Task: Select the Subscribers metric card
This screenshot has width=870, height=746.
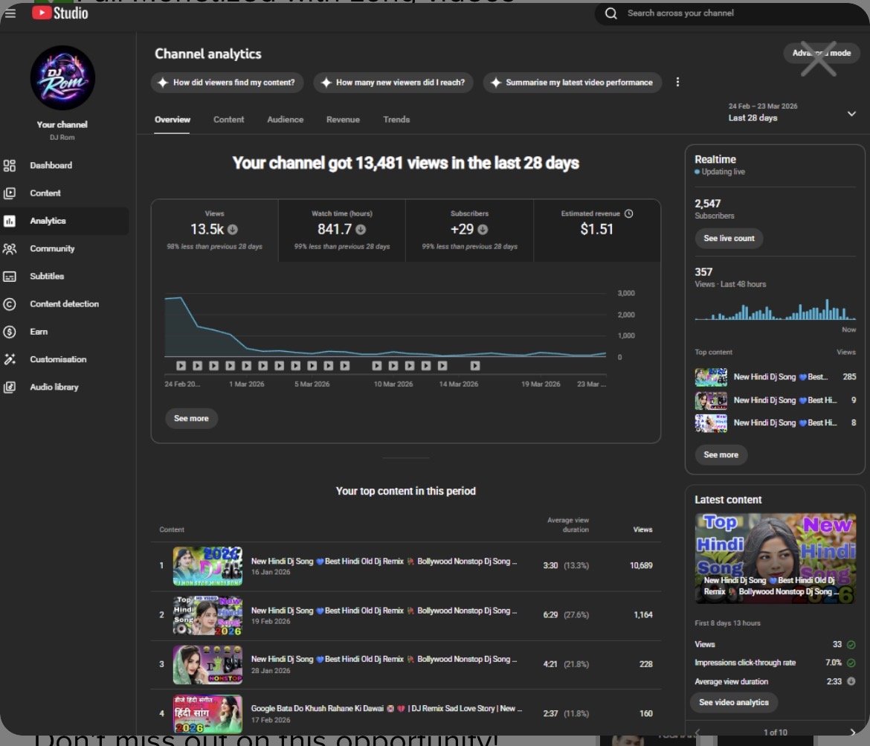Action: [469, 231]
